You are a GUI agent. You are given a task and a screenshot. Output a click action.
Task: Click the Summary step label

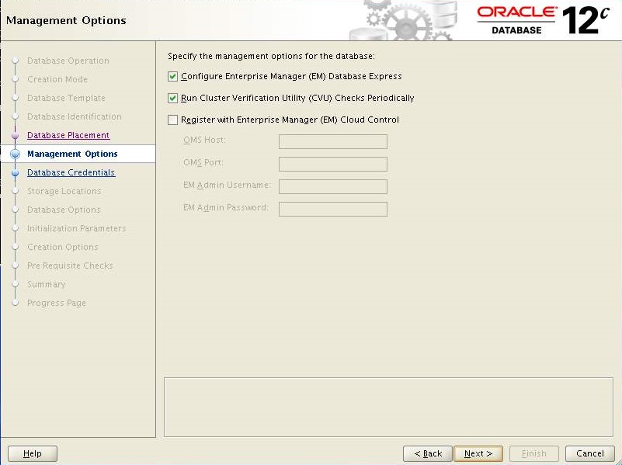(x=47, y=284)
